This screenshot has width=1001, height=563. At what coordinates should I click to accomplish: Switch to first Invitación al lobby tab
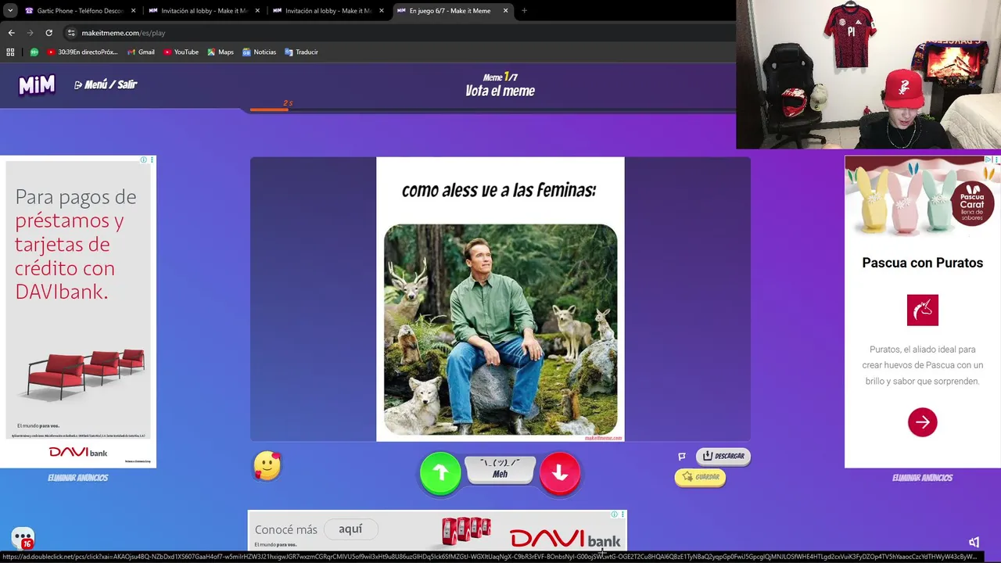203,11
